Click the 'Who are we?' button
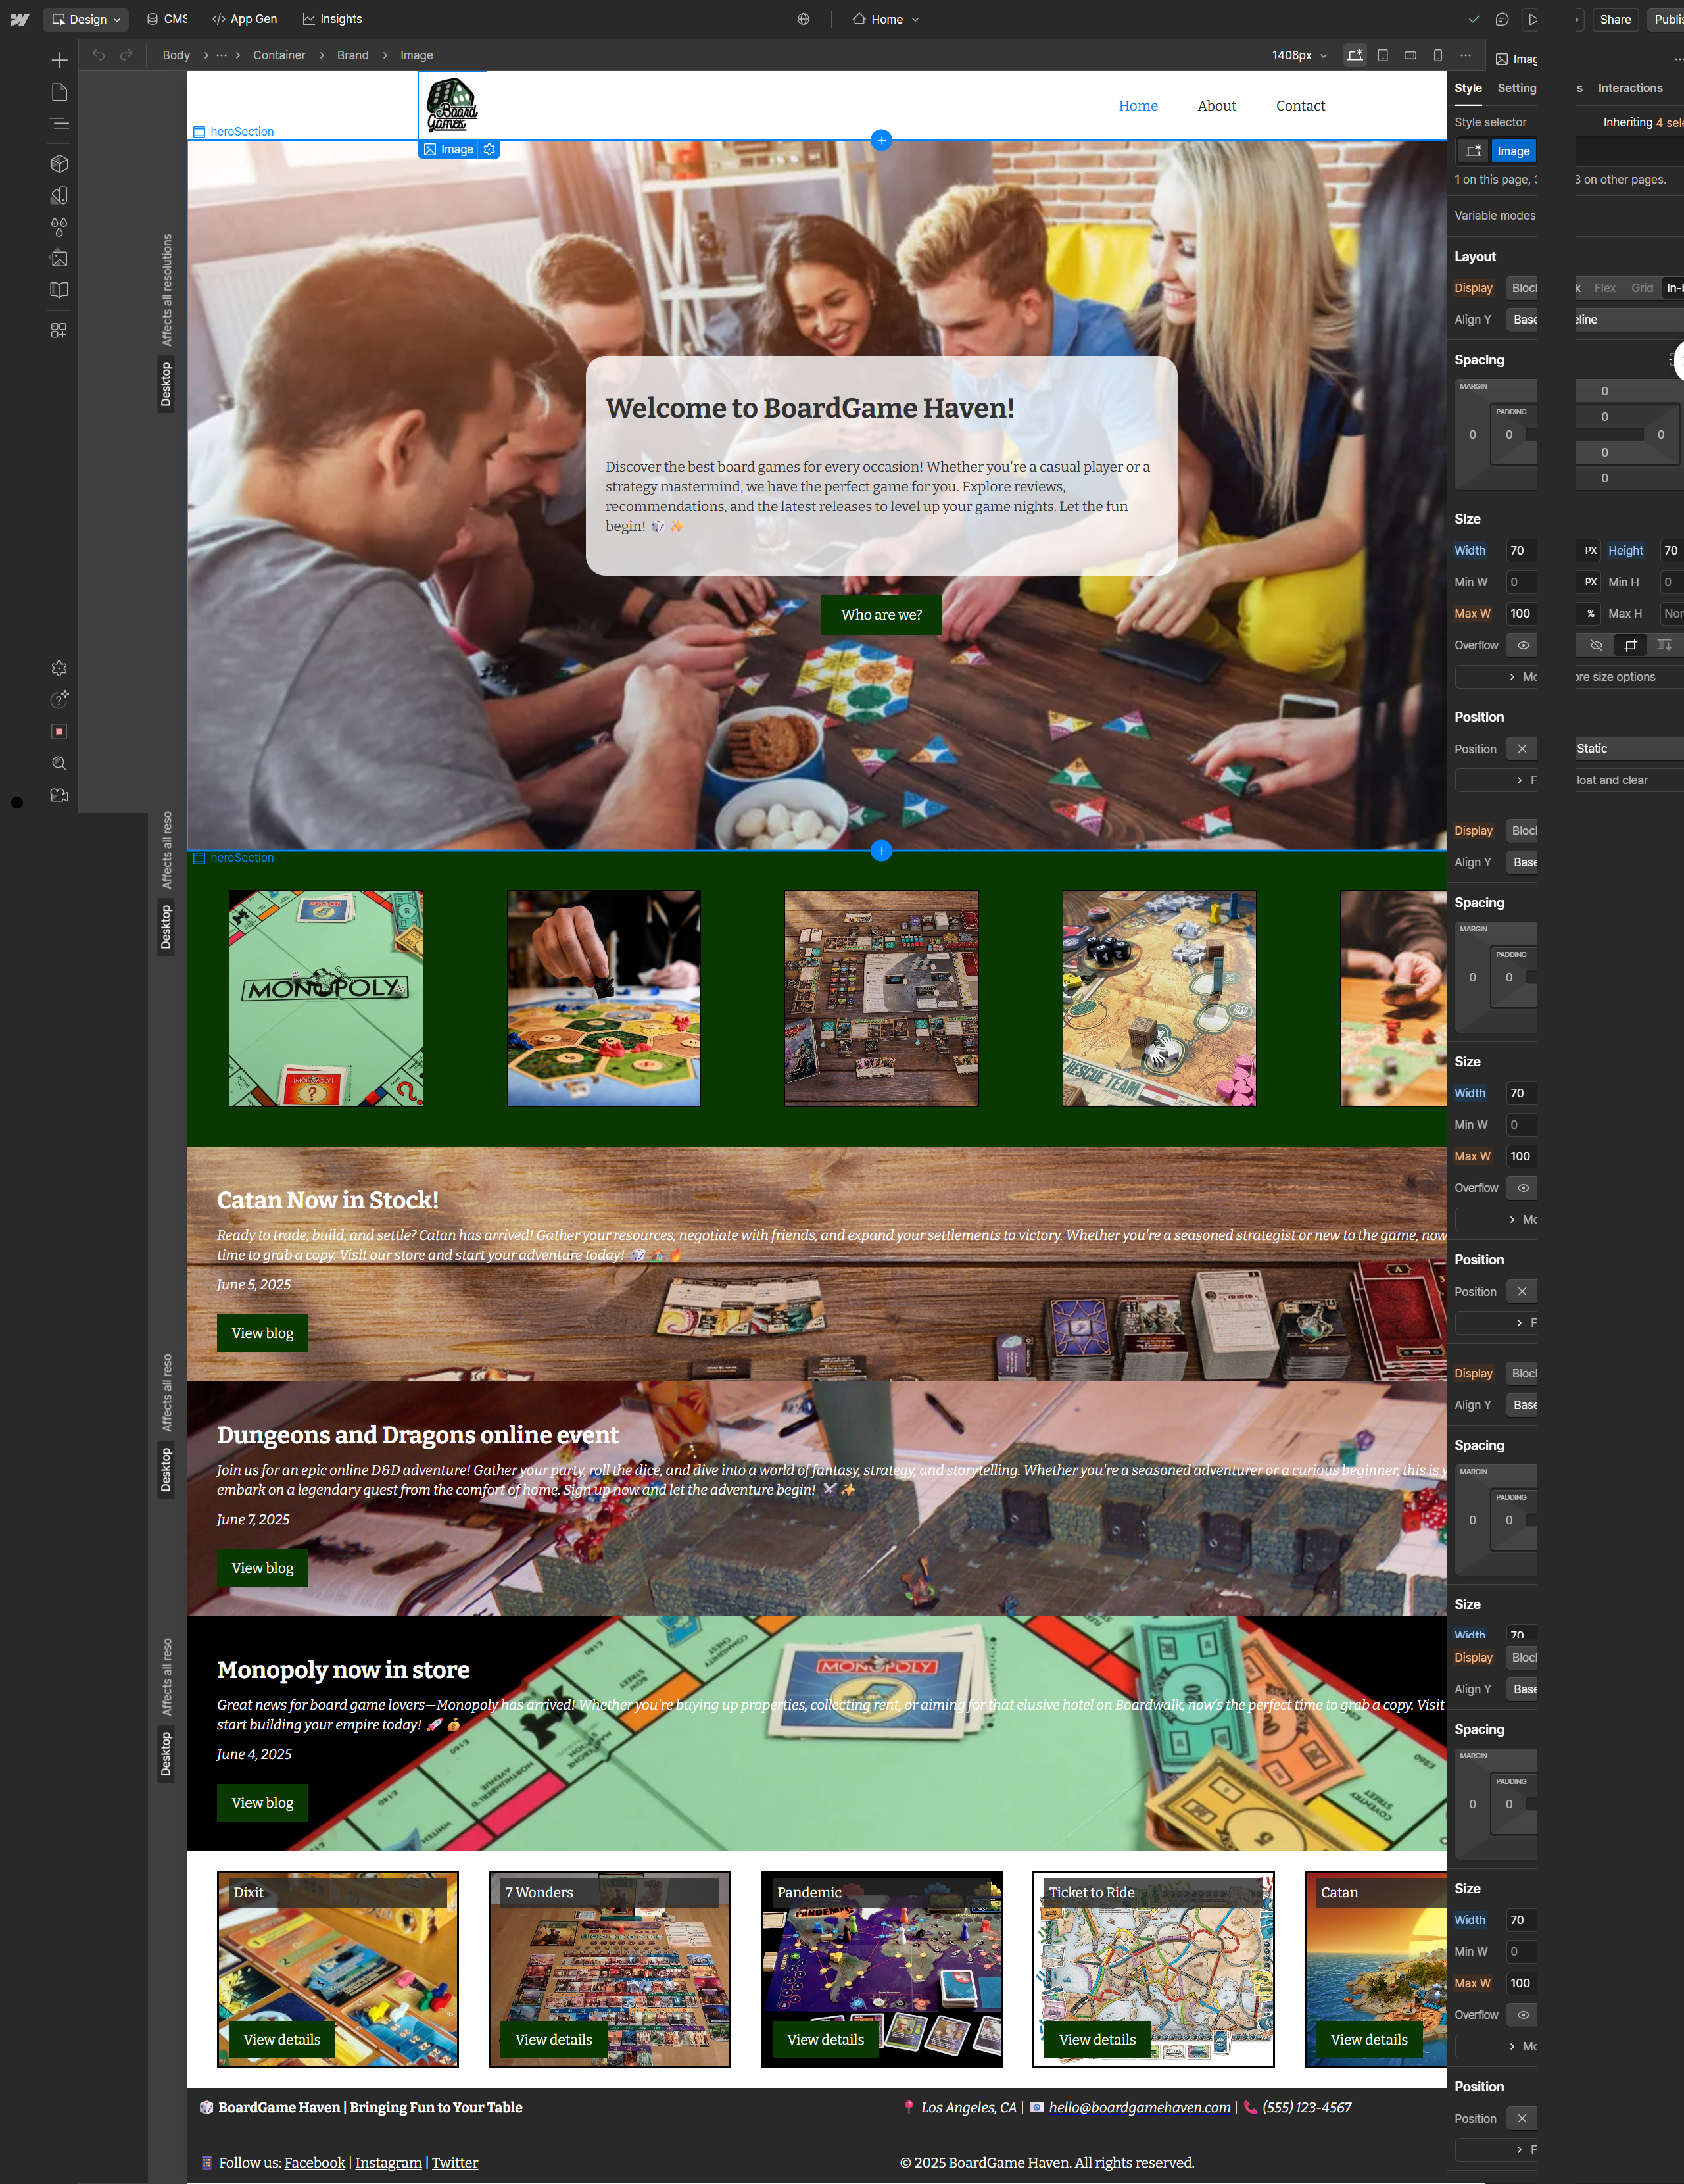This screenshot has width=1684, height=2184. click(x=882, y=615)
